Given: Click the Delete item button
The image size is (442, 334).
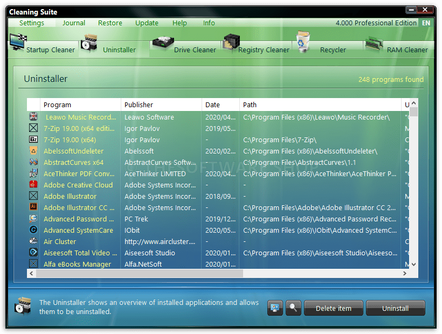Looking at the screenshot, I should 334,308.
